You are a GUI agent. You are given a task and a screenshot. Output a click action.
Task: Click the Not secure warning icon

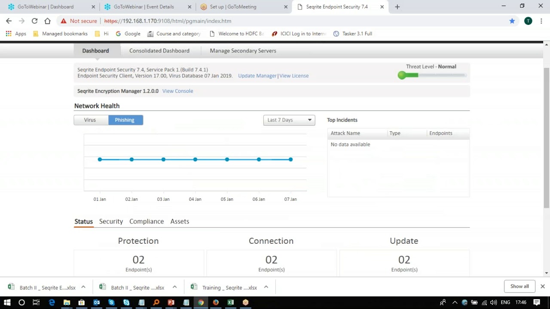click(x=64, y=21)
